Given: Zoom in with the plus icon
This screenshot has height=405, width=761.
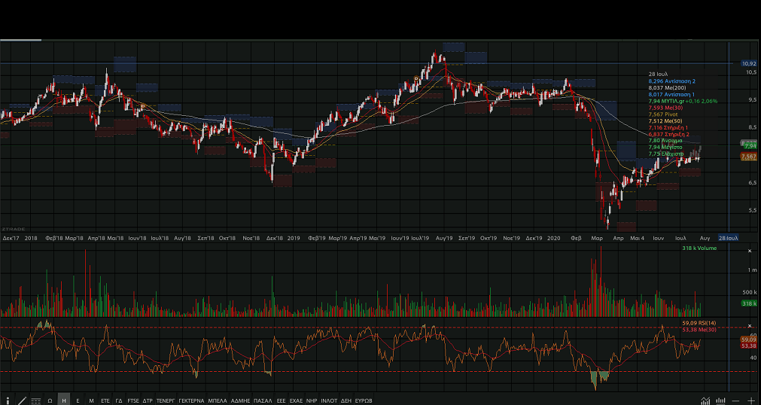Looking at the screenshot, I should point(751,400).
